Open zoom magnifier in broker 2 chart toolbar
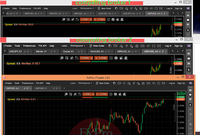Viewport: 200px width, 135px height. pos(62,58)
